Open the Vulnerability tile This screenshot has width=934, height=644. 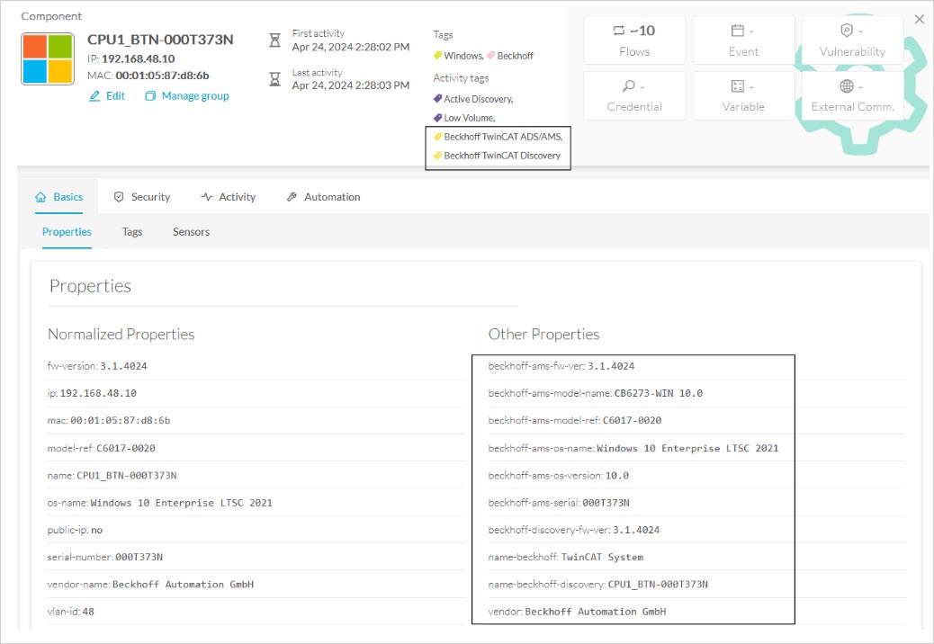[852, 40]
